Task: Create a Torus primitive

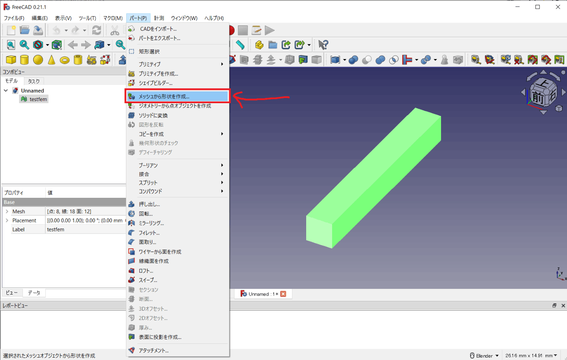Action: [64, 60]
